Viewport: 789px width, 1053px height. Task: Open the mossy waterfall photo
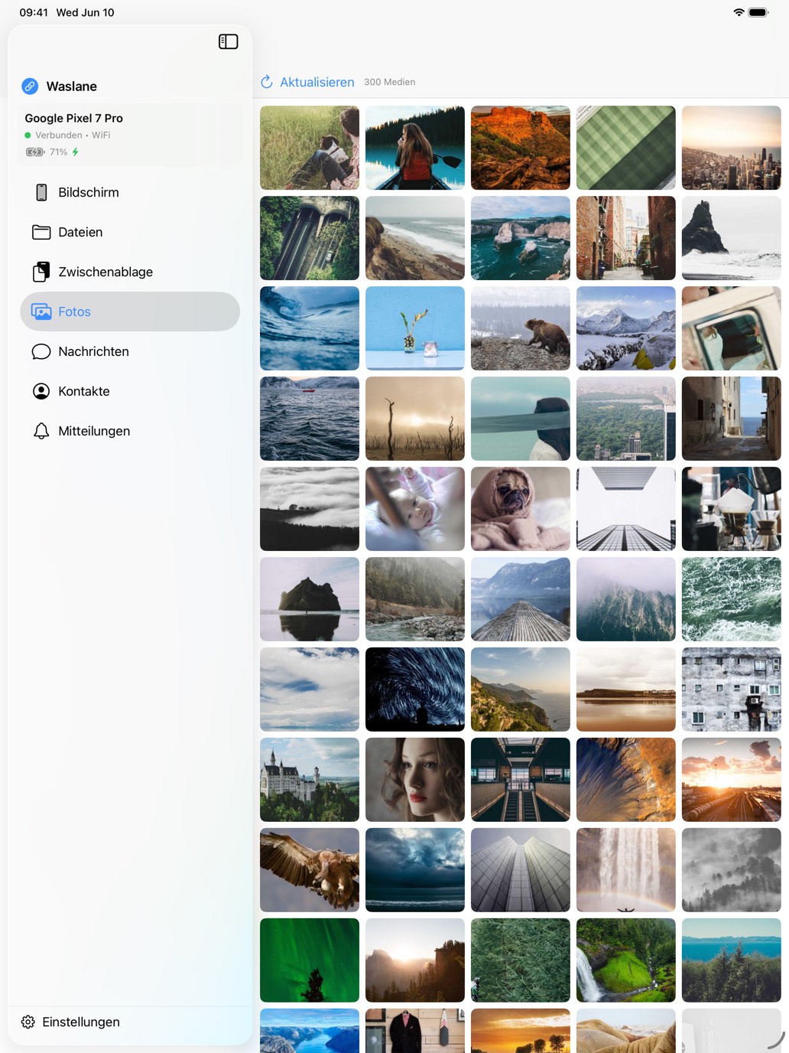[x=626, y=960]
